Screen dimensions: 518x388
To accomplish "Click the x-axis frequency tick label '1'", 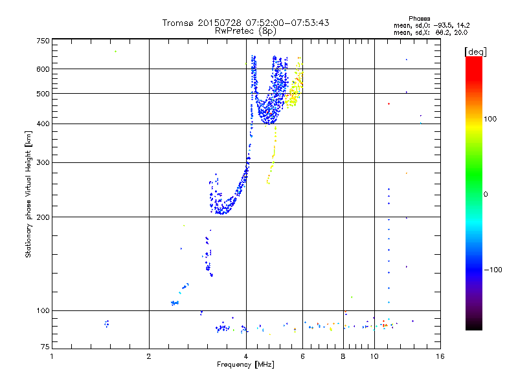I will click(x=52, y=357).
